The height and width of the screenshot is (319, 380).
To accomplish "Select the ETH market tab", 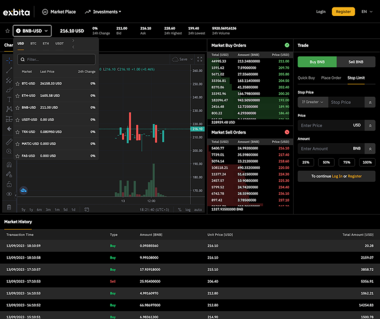I will (x=46, y=43).
